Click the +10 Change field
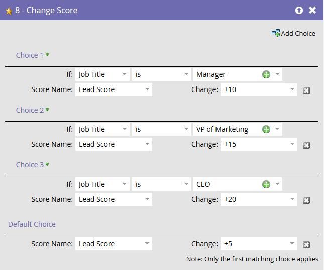Screen dimensions: 324x270 coord(254,89)
